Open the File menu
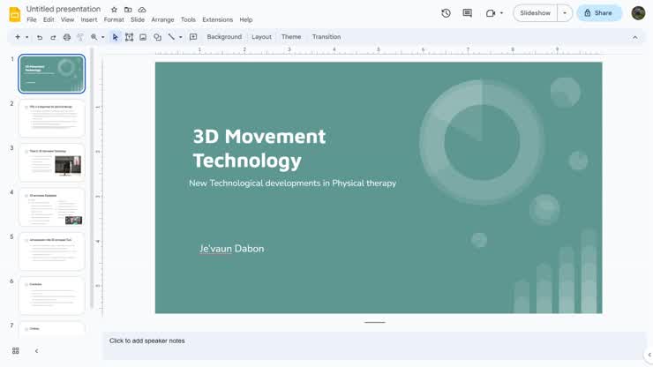Viewport: 653px width, 367px height. (x=31, y=19)
